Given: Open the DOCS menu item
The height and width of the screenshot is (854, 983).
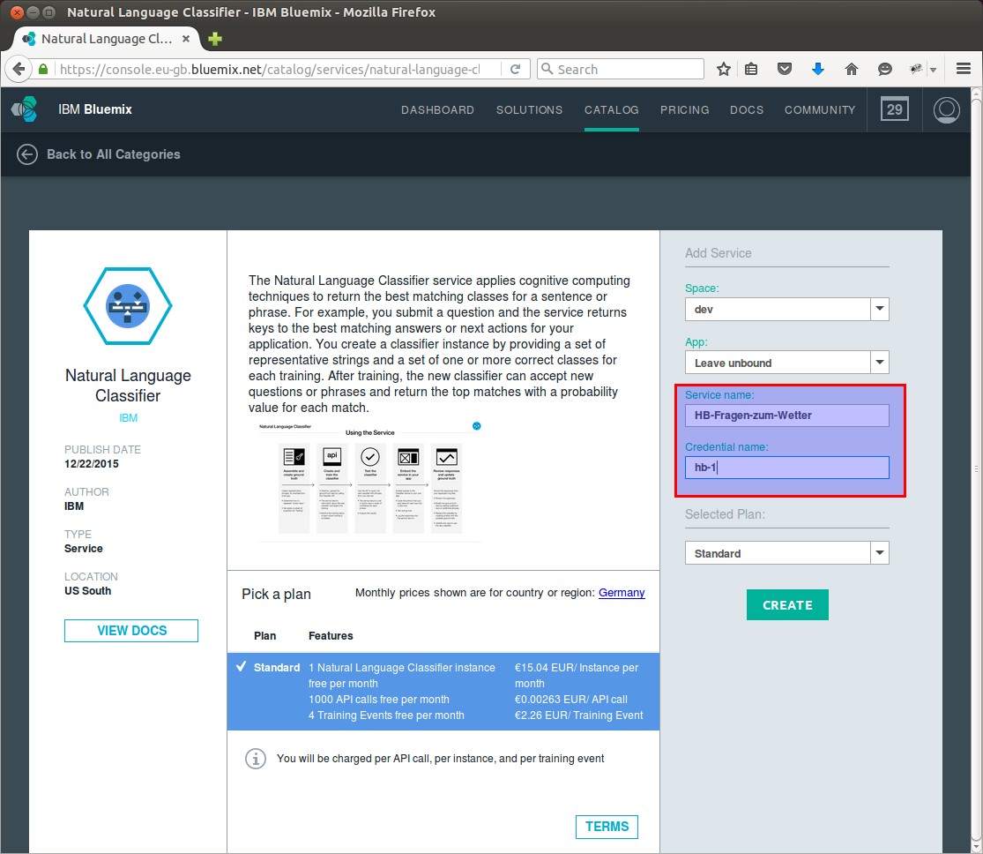Looking at the screenshot, I should [747, 109].
